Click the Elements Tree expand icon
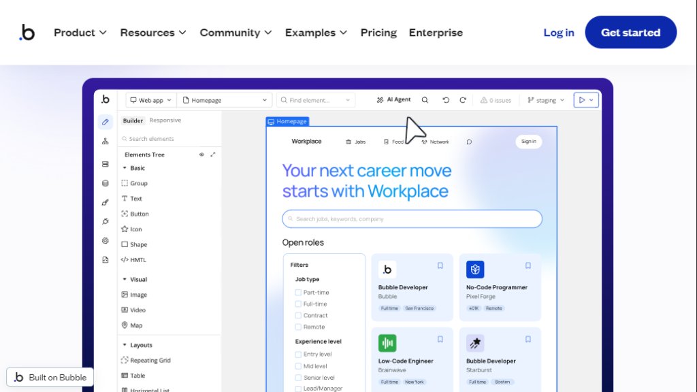Viewport: 697px width, 392px height. coord(213,154)
